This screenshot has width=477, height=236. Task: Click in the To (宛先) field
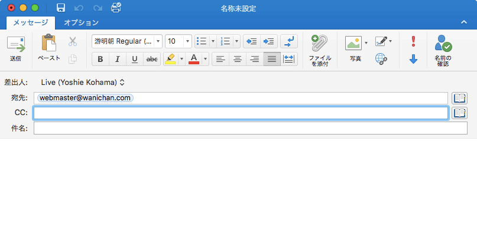click(x=241, y=98)
